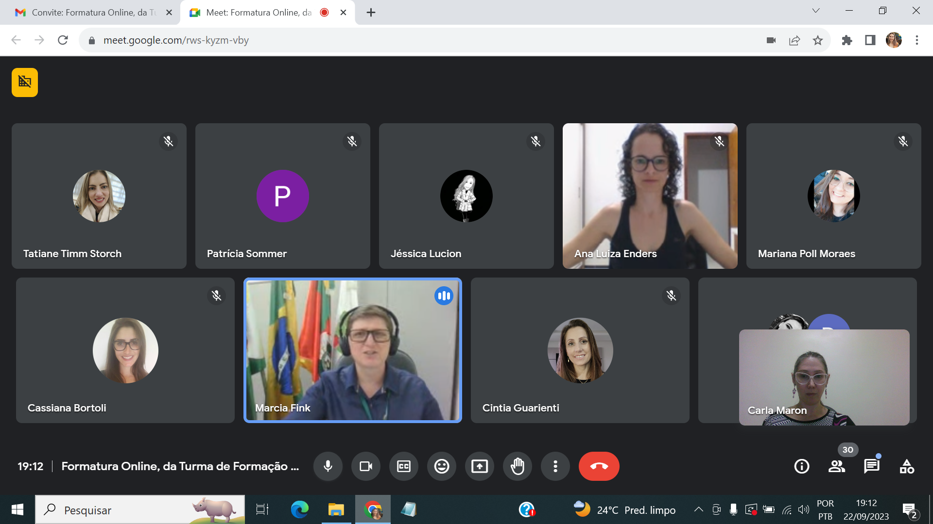Open chat with everyone icon
933x524 pixels.
click(871, 466)
